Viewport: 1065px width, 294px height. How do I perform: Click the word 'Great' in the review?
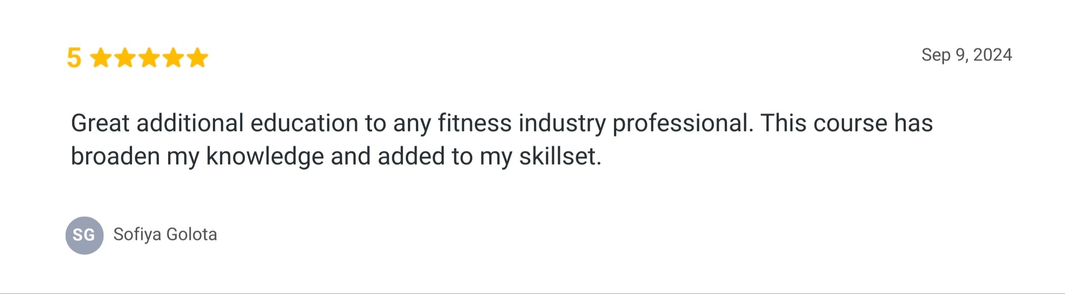point(100,123)
